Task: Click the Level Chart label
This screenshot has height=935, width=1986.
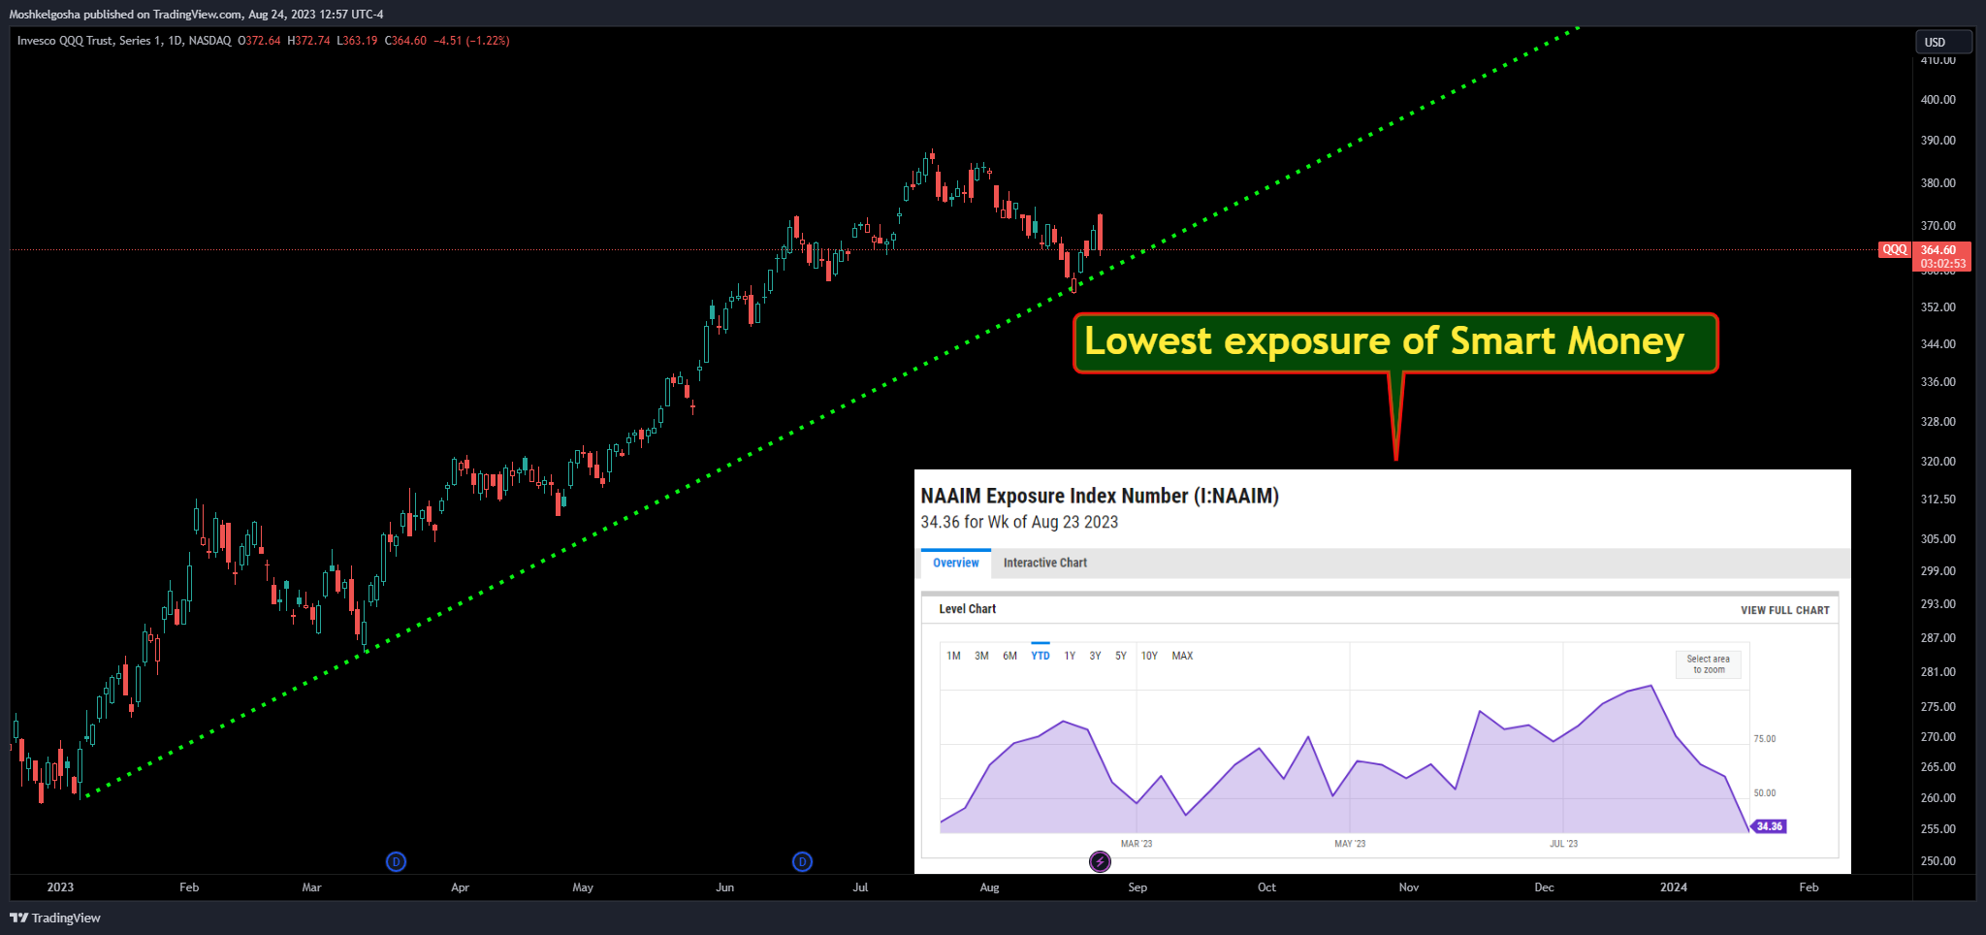Action: click(x=967, y=609)
